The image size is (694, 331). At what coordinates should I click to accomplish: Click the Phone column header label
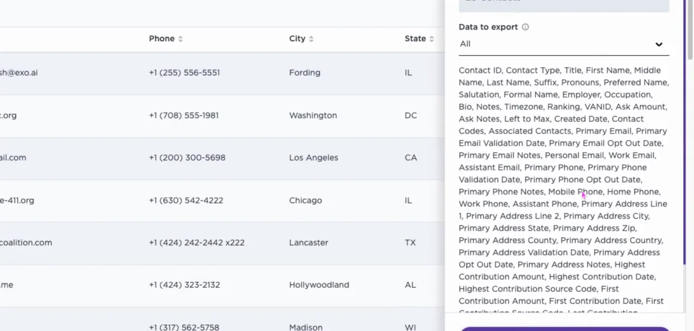click(162, 38)
